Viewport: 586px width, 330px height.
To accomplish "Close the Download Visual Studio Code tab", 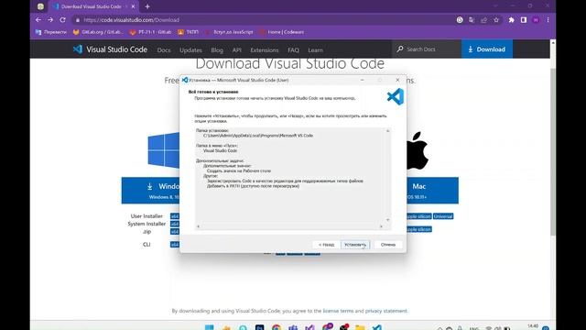I will (x=133, y=6).
